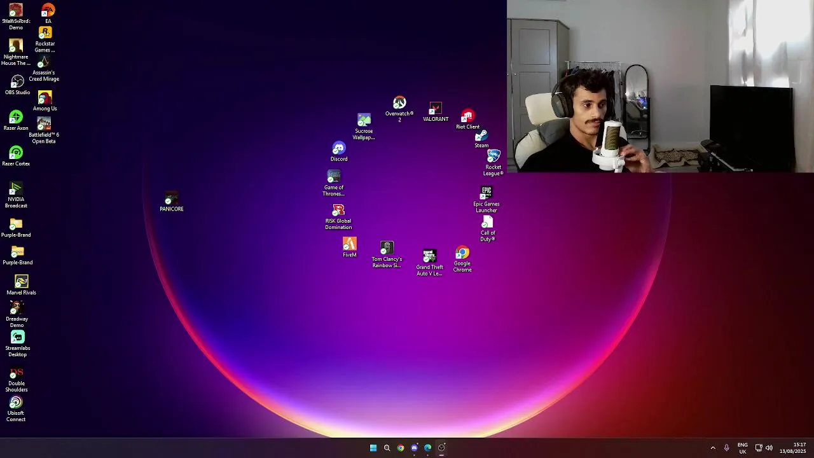Select the RISK Global Domination icon
The height and width of the screenshot is (458, 814).
point(338,217)
